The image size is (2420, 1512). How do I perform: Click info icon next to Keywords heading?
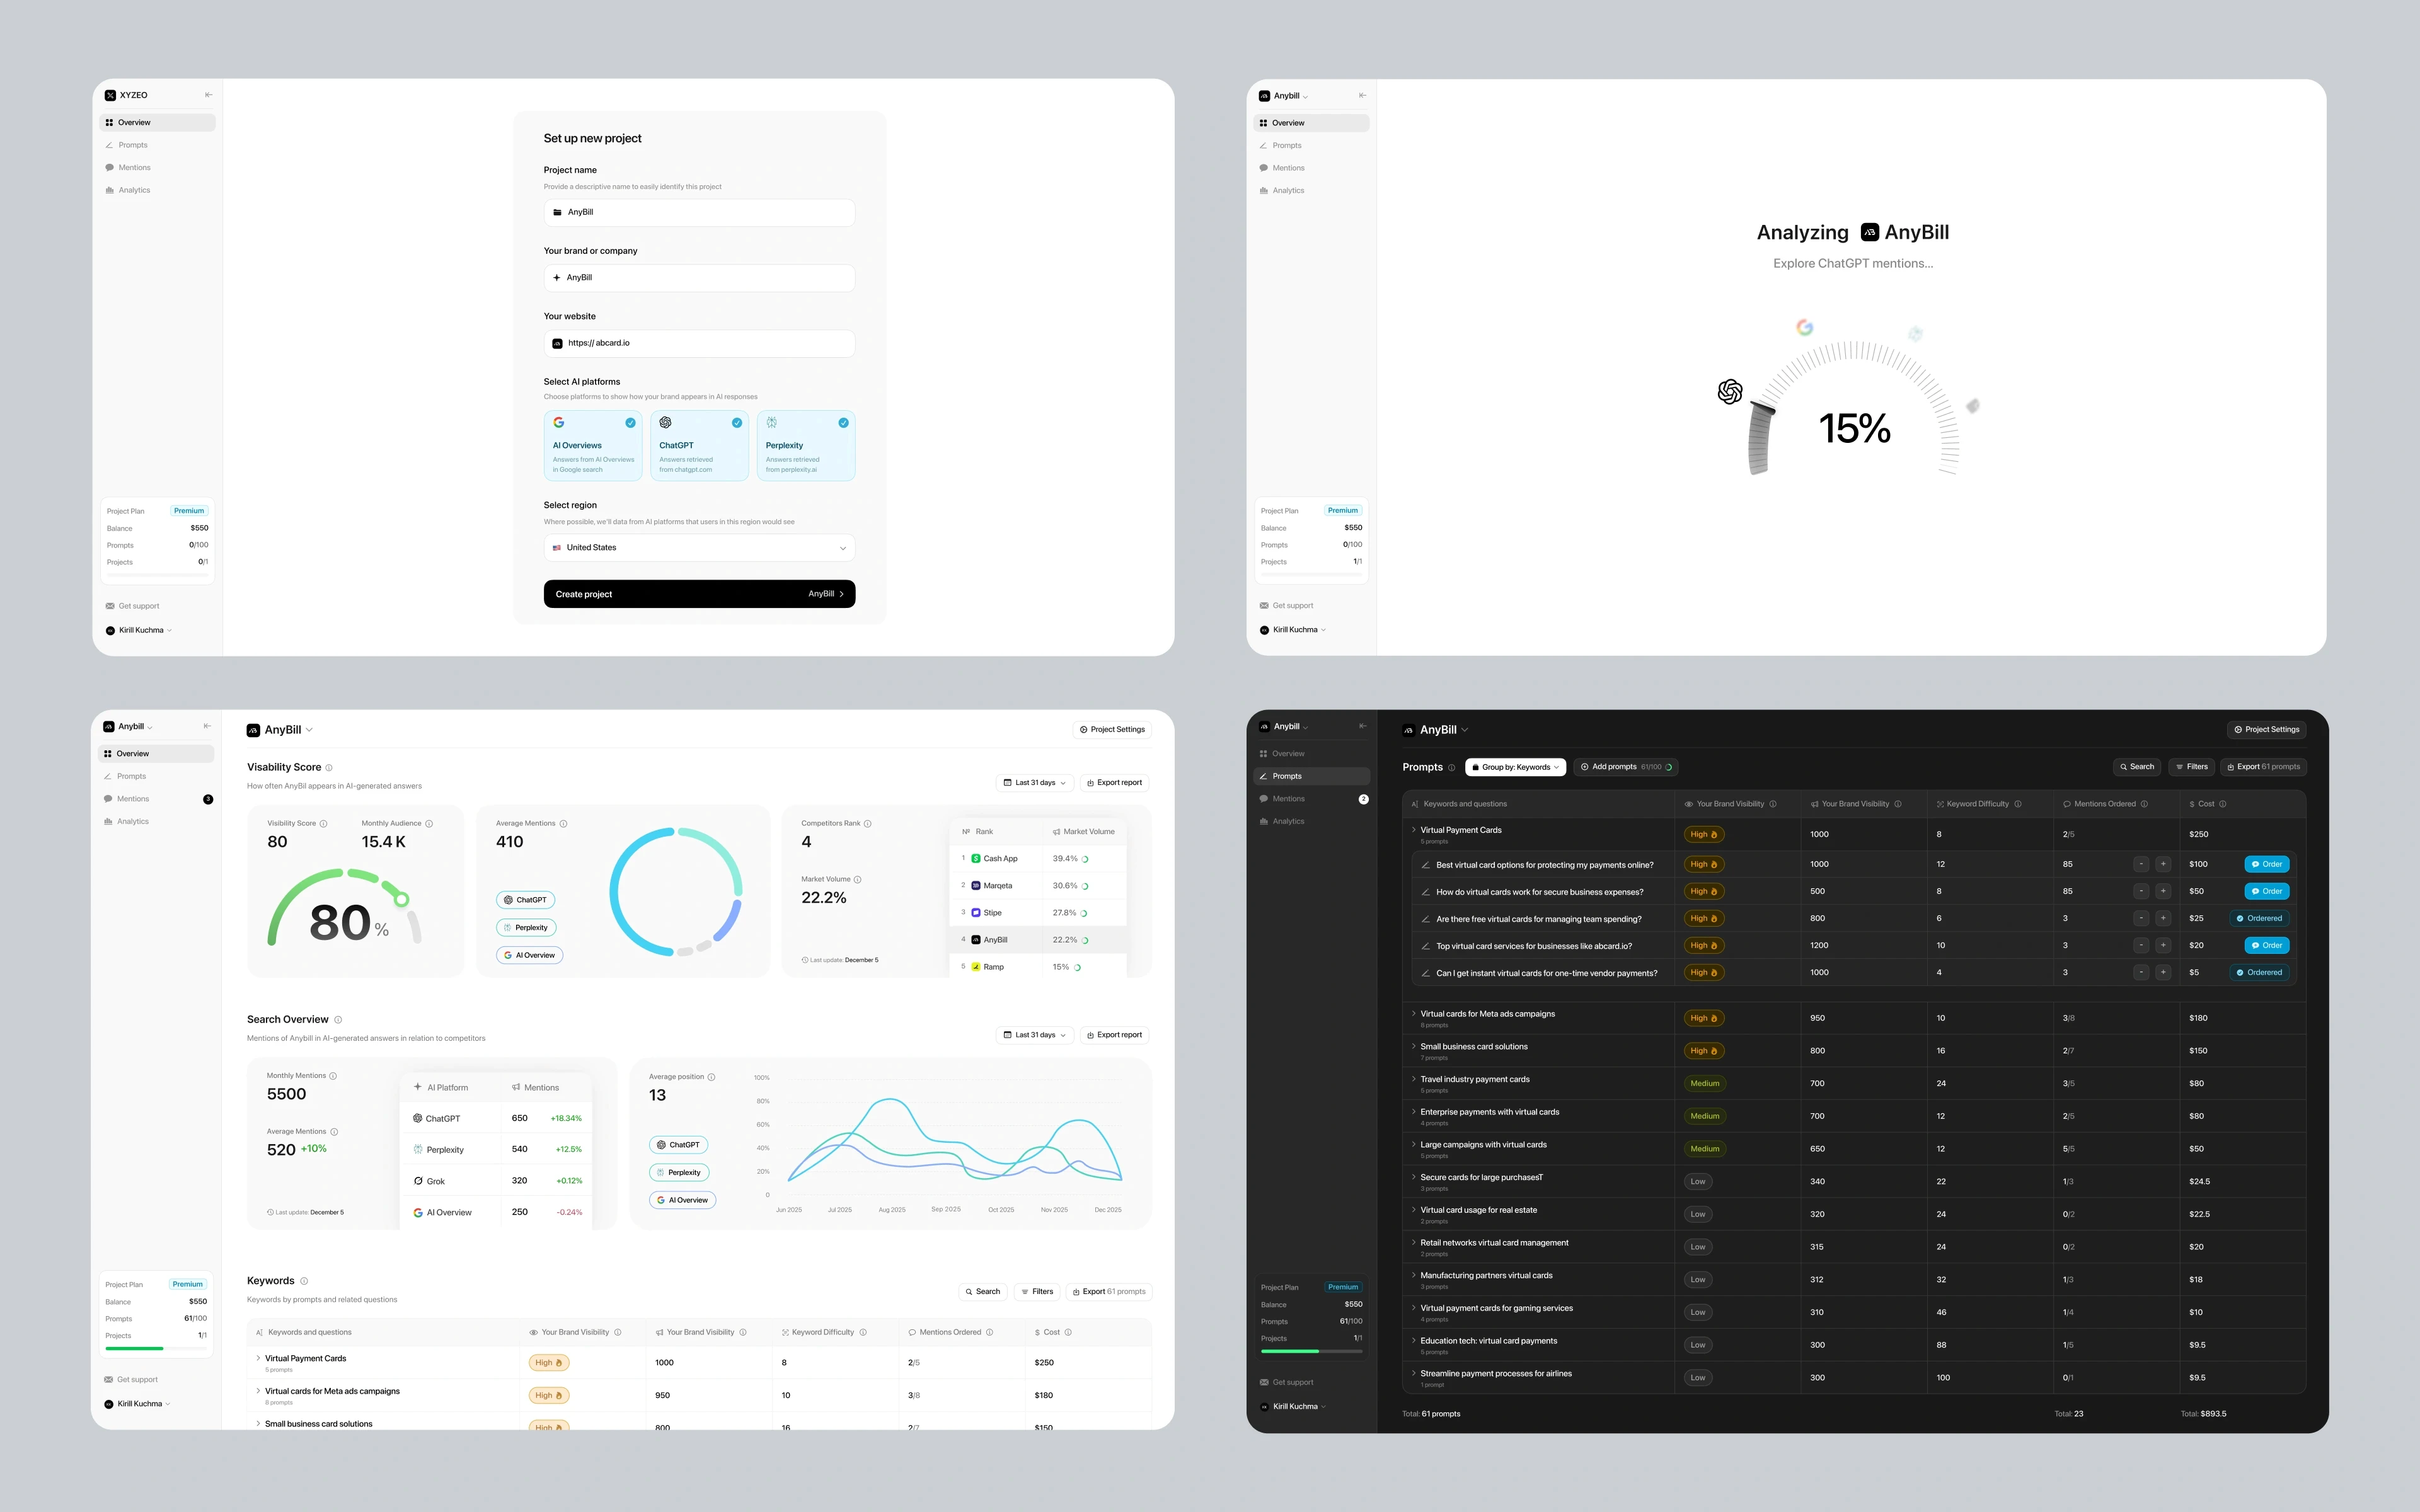click(304, 1281)
